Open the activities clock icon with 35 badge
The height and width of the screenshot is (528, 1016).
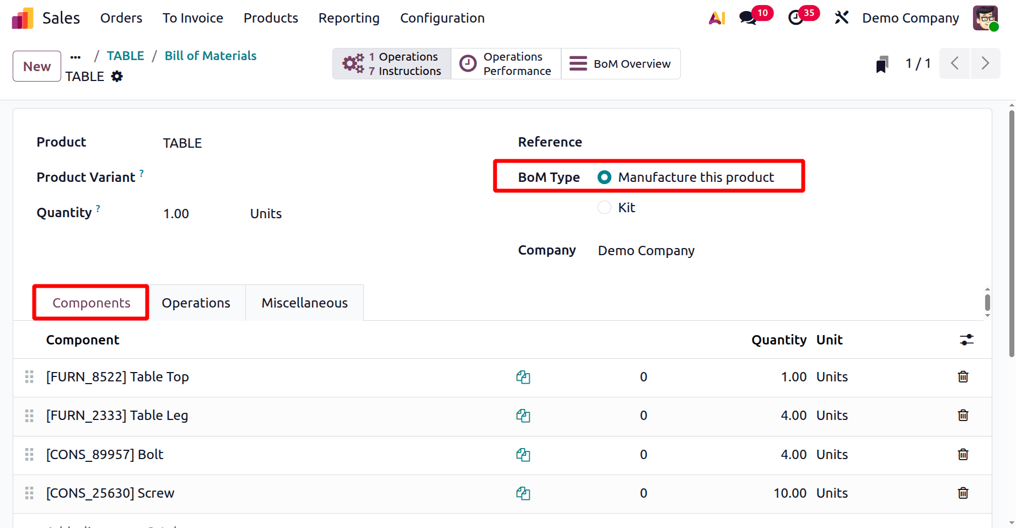(797, 18)
